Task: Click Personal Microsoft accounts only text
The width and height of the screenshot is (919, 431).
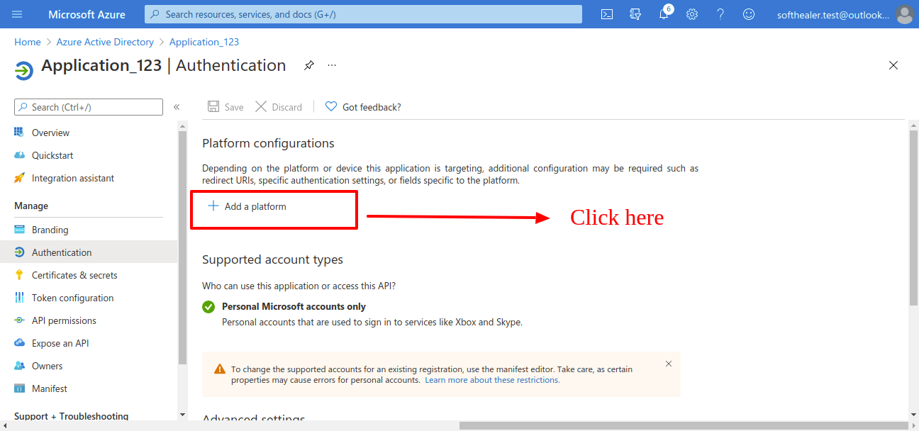Action: coord(294,307)
